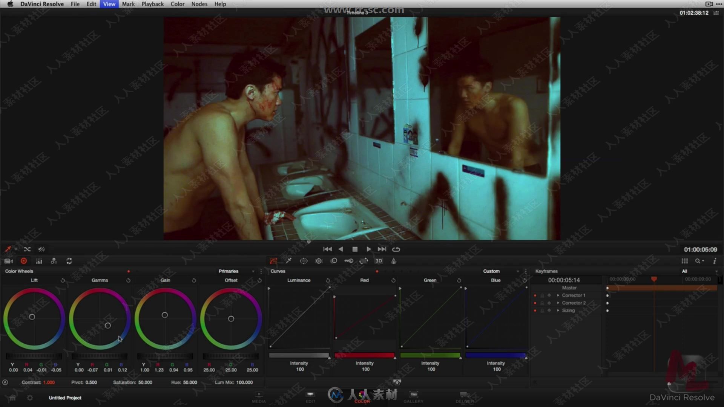The image size is (724, 407).
Task: Click the Luminance intensity slider
Action: point(299,355)
